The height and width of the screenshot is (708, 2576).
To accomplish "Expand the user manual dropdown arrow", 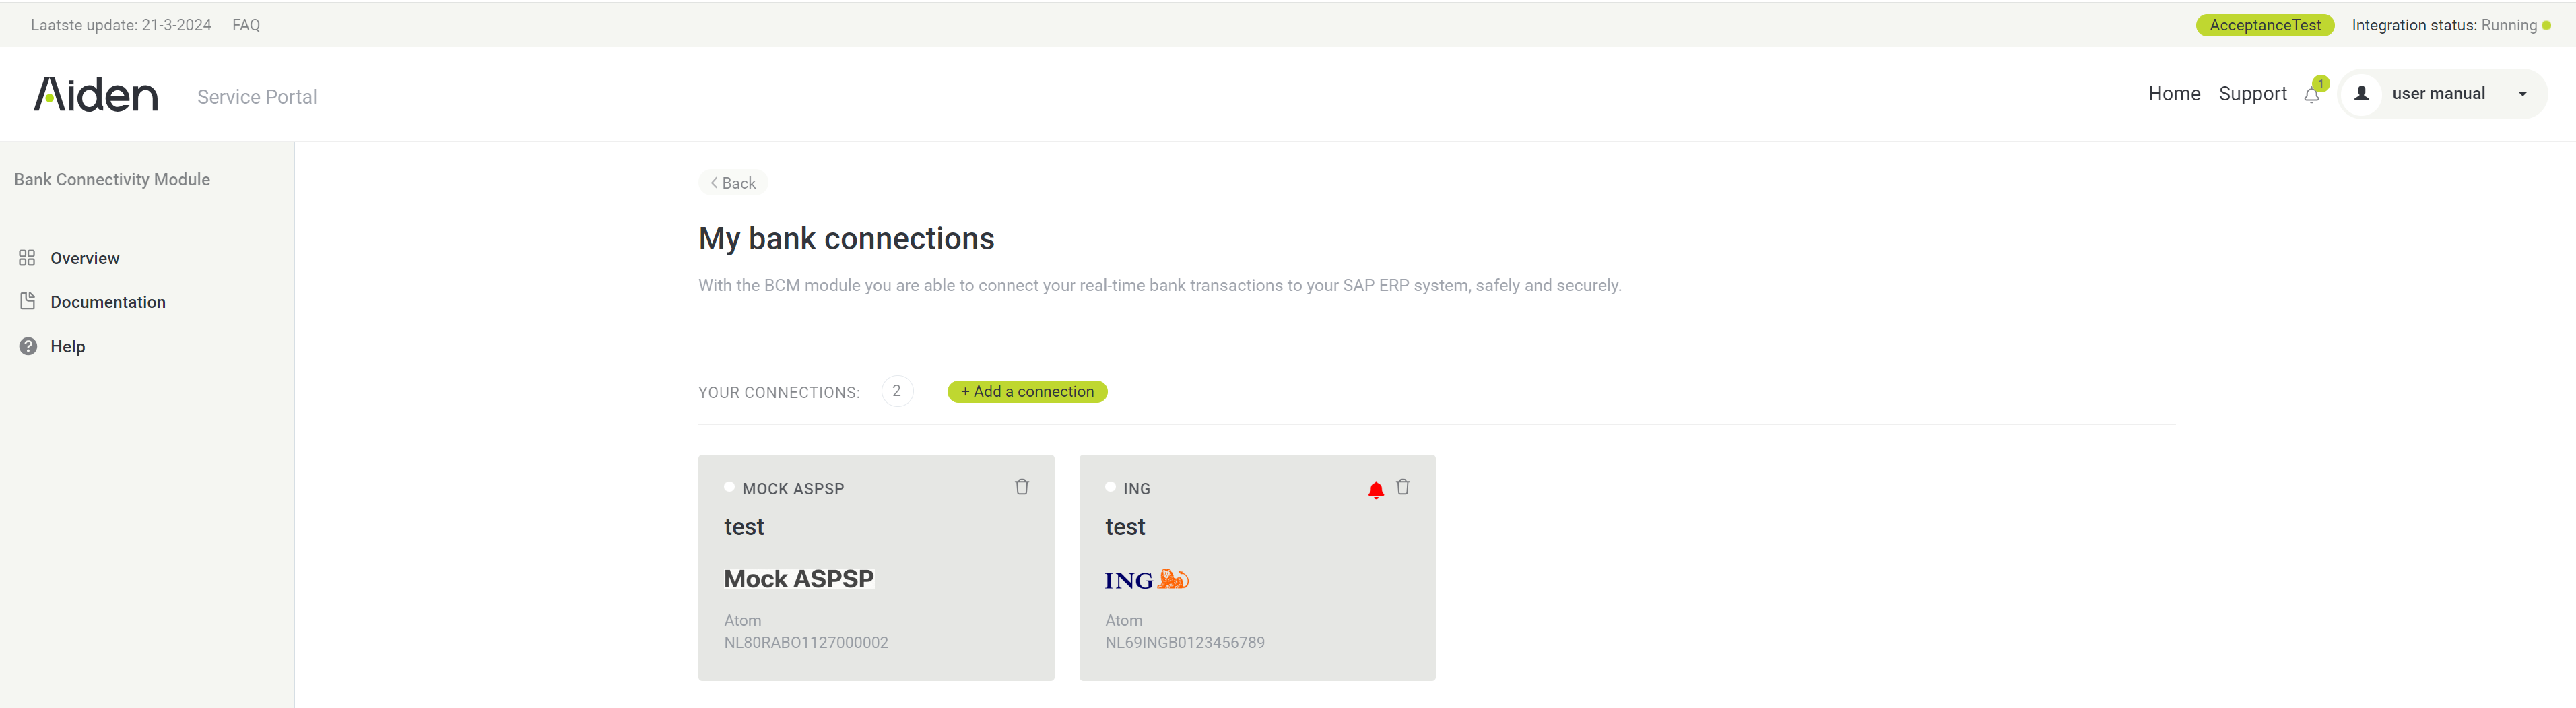I will pos(2522,94).
